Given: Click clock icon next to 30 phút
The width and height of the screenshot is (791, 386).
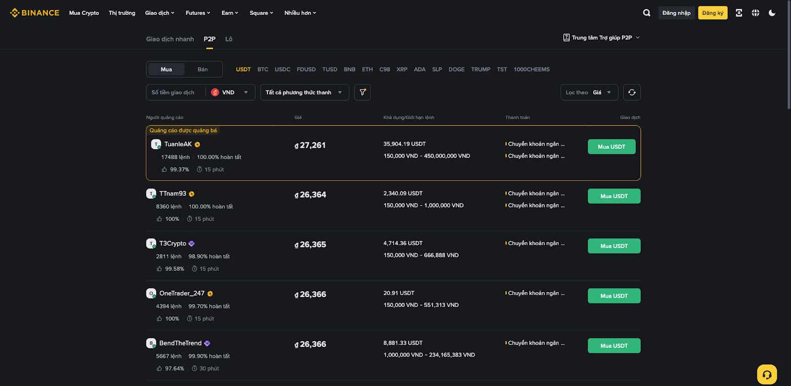Looking at the screenshot, I should pyautogui.click(x=194, y=369).
